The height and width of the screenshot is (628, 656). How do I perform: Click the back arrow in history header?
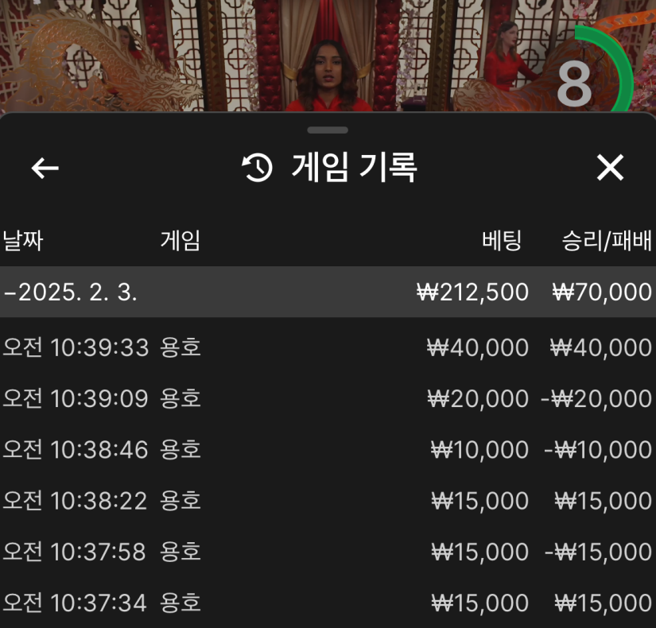45,168
